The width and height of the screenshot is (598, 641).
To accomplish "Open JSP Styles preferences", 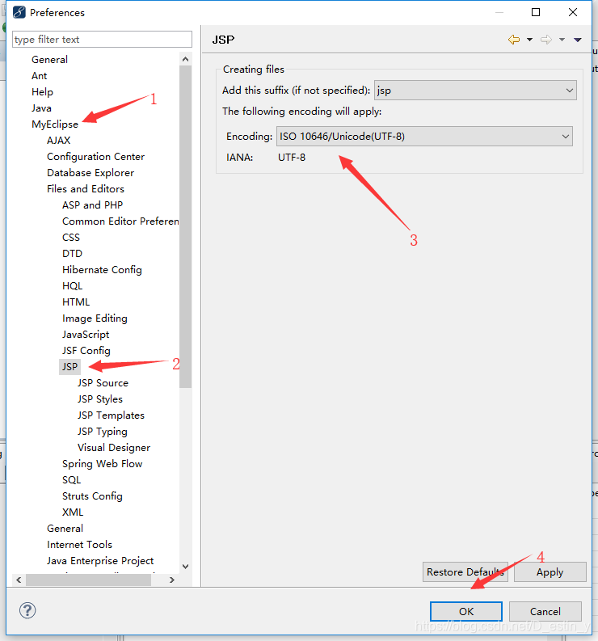I will [99, 399].
